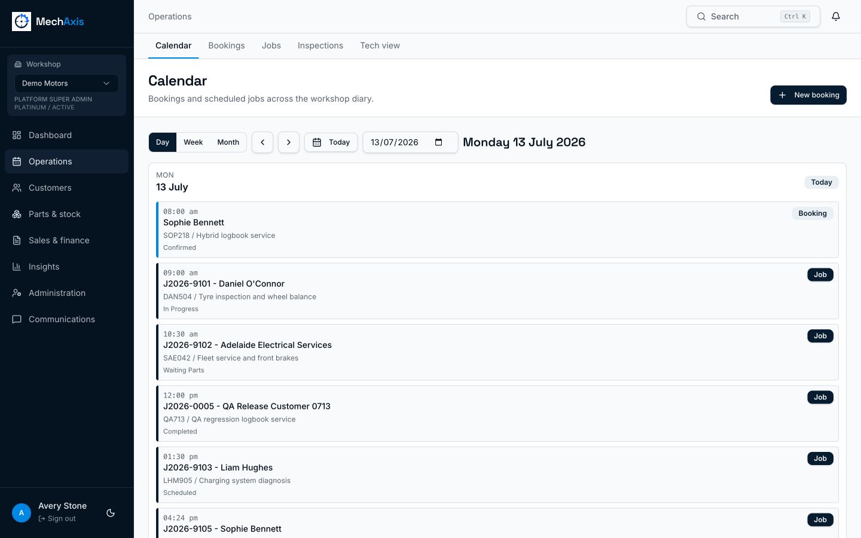Image resolution: width=861 pixels, height=538 pixels.
Task: Click the Insights bar chart icon
Action: (x=17, y=267)
